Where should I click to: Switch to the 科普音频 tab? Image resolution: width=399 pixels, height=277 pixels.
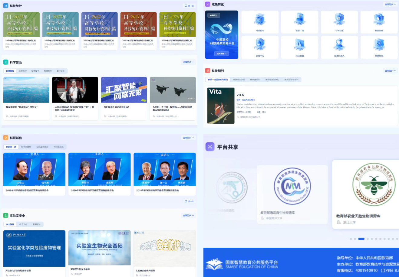[23, 71]
